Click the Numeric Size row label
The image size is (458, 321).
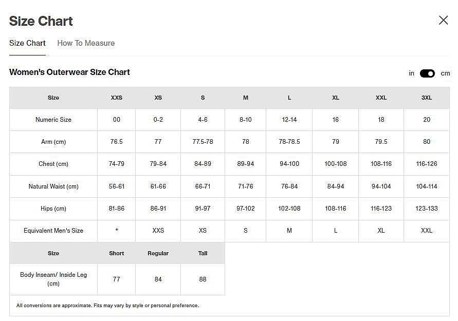click(x=53, y=120)
